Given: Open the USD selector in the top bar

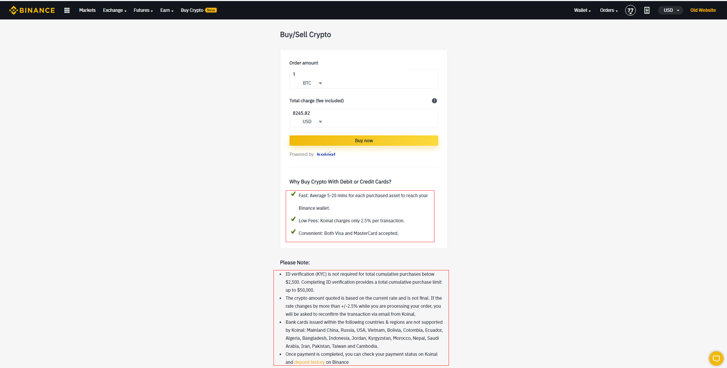Looking at the screenshot, I should pos(670,10).
